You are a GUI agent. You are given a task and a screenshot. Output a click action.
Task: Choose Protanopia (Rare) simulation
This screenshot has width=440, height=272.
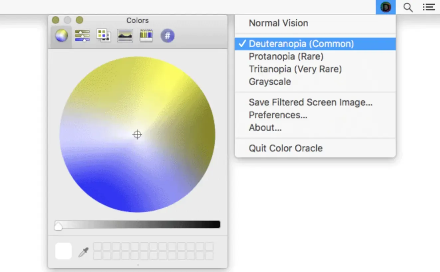click(286, 56)
